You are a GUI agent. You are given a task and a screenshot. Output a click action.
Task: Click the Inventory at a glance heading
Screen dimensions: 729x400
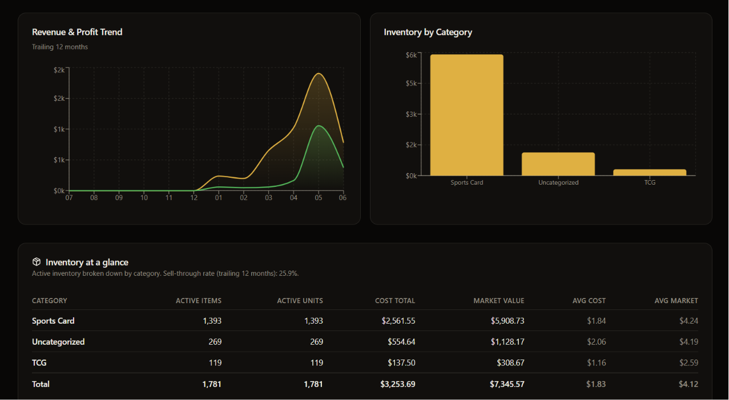[87, 262]
